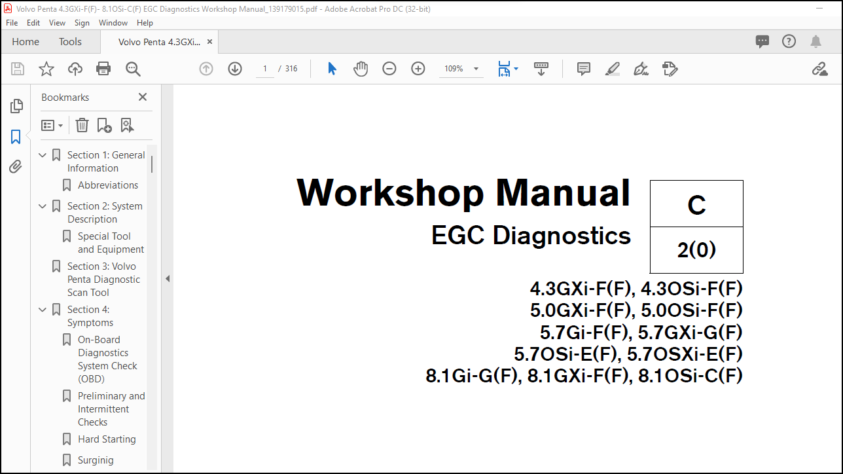Image resolution: width=843 pixels, height=474 pixels.
Task: Choose the arrow selection tool
Action: coord(332,69)
